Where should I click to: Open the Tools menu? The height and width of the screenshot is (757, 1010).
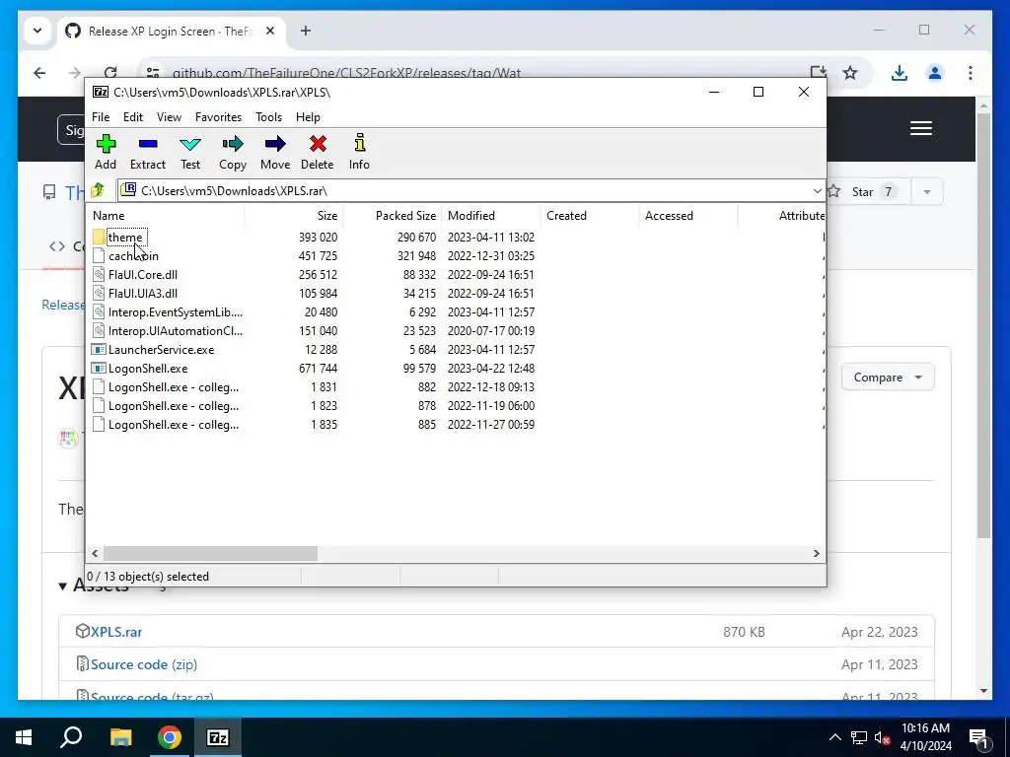[x=268, y=117]
